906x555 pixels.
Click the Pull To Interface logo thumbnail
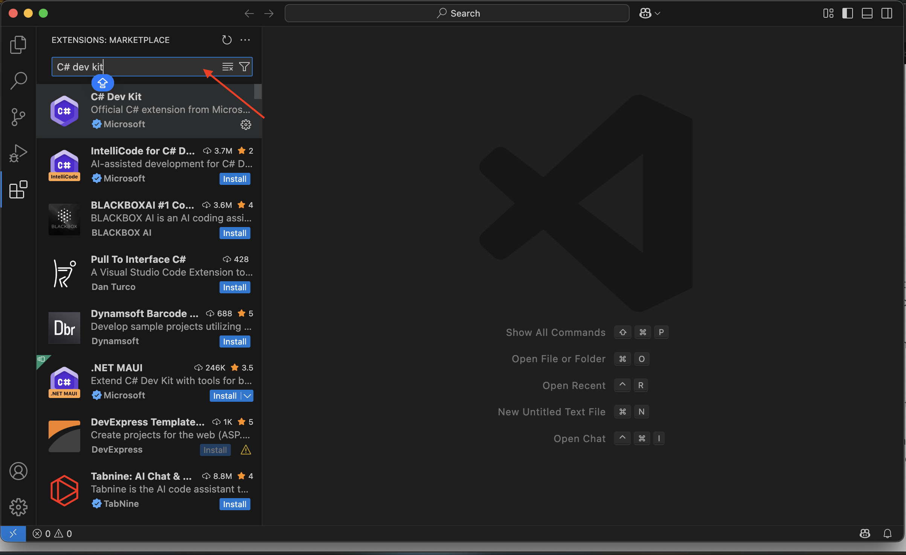64,274
